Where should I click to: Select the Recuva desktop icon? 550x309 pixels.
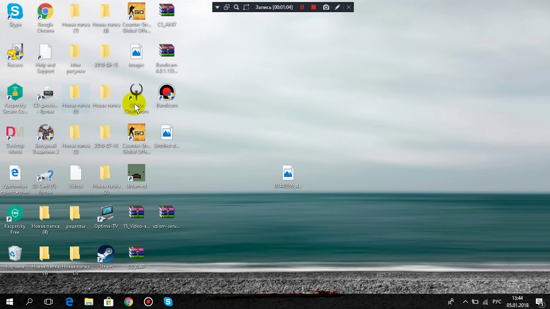15,55
